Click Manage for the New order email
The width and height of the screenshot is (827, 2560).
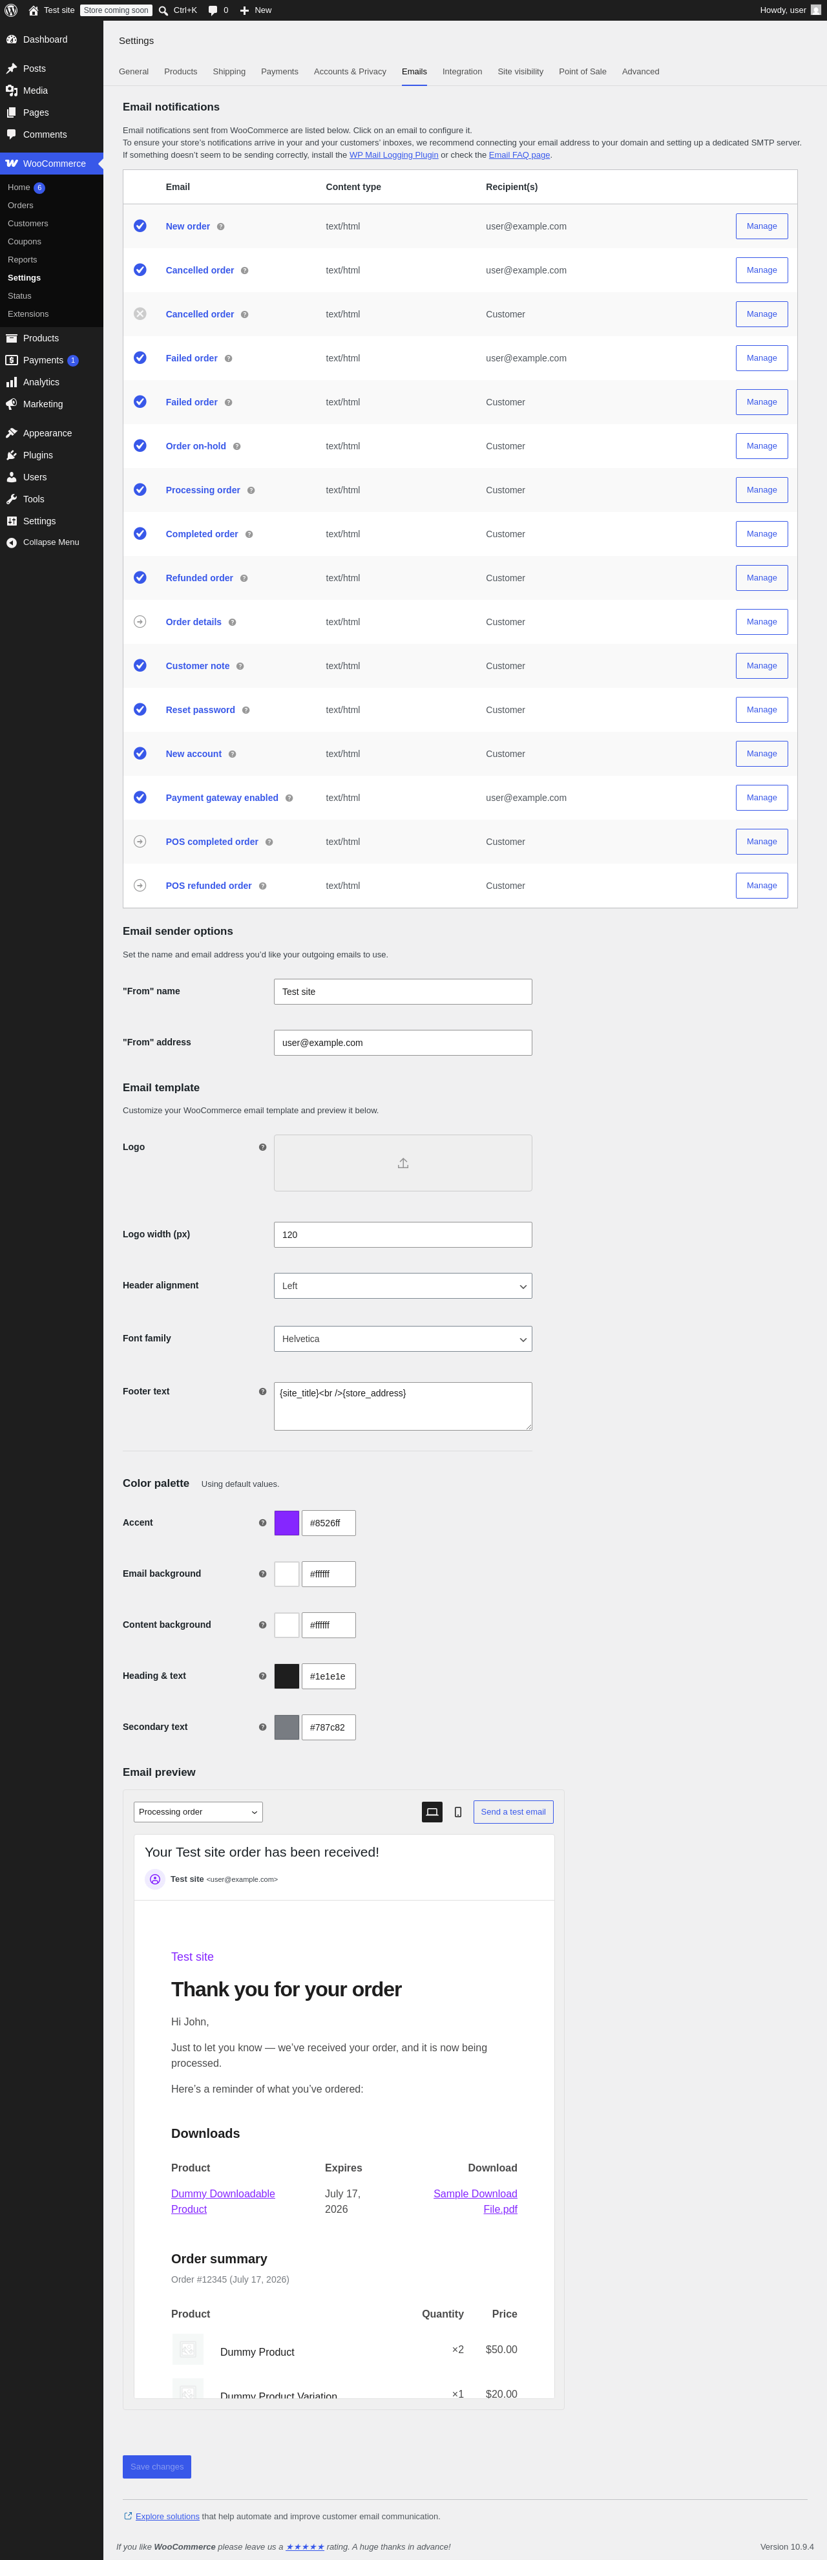tap(762, 226)
